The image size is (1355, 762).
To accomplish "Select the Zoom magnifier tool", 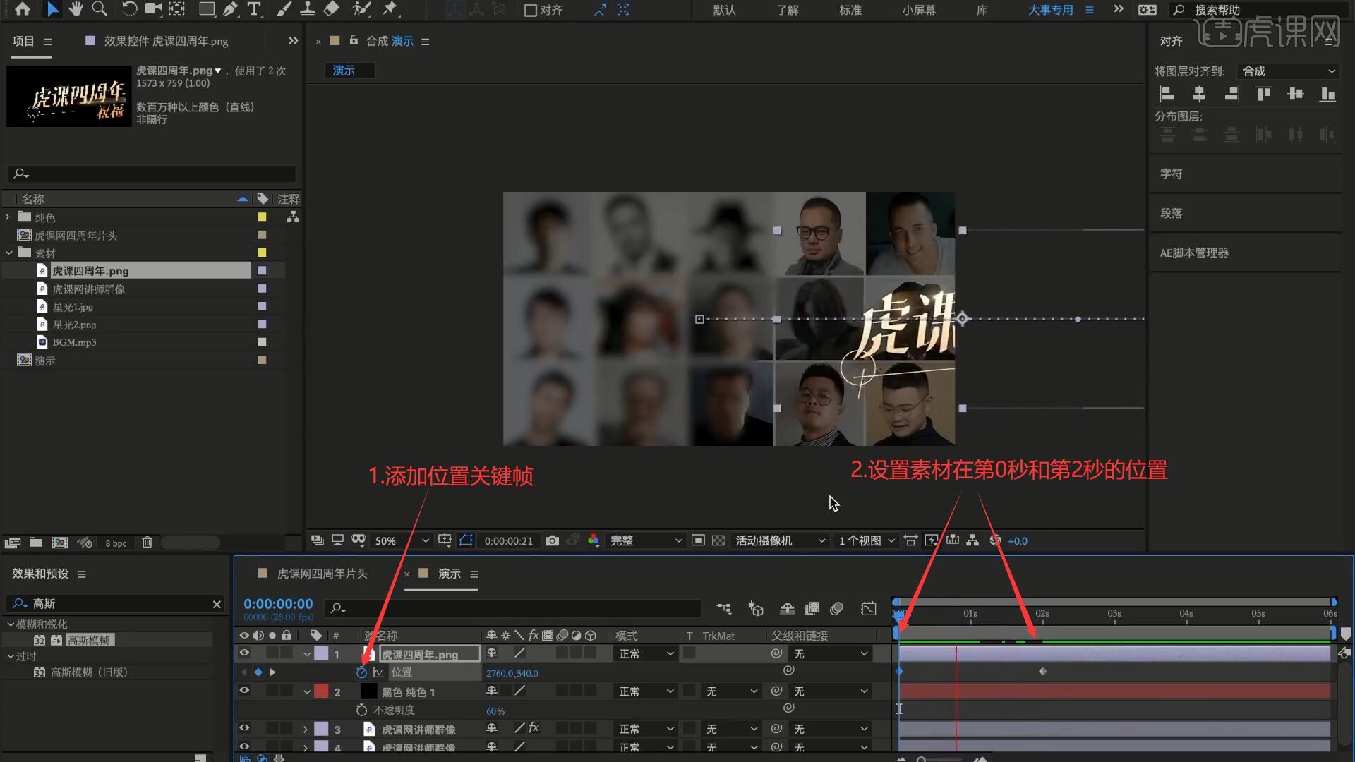I will [x=100, y=9].
